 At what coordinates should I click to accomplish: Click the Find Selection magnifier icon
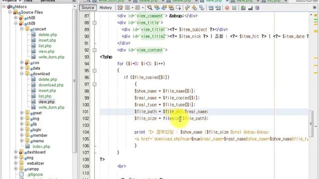[x=150, y=8]
